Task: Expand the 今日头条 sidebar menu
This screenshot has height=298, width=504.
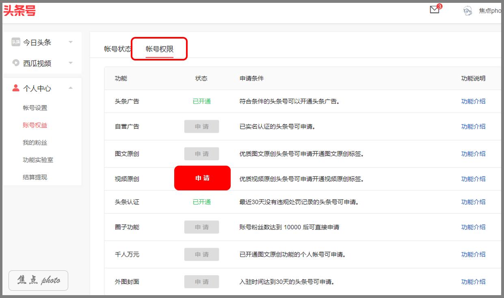Action: [71, 42]
